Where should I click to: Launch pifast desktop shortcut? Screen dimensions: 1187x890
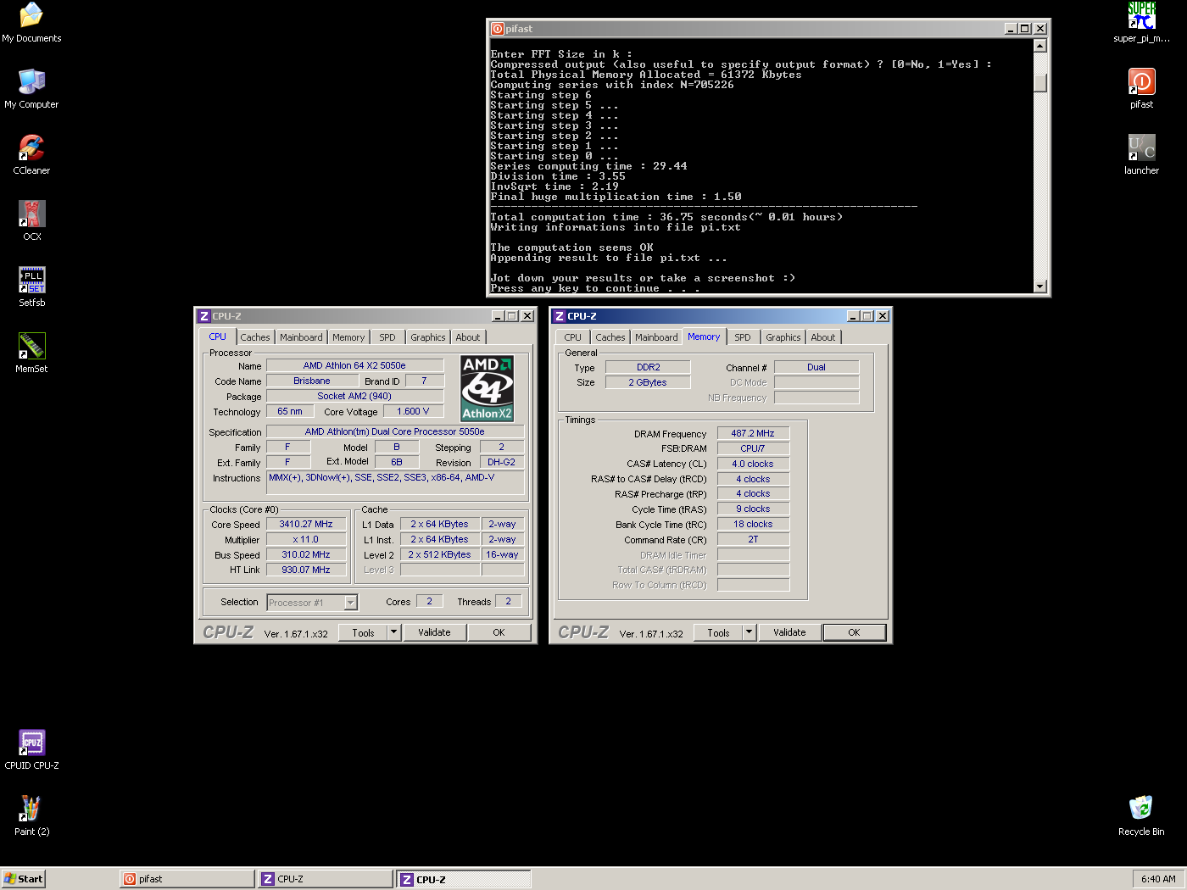(1141, 88)
